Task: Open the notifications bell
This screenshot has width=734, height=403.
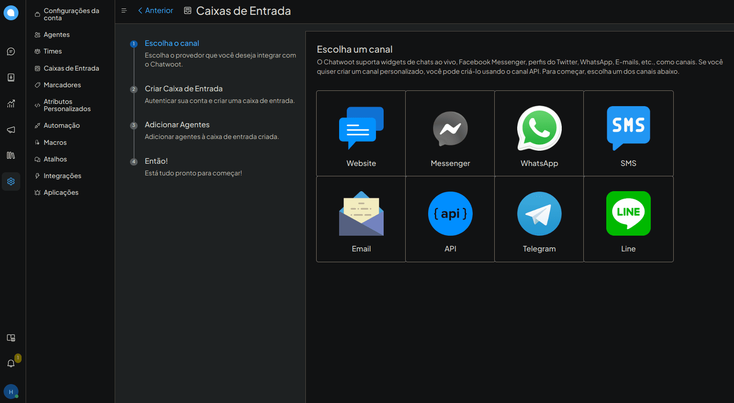Action: click(11, 363)
